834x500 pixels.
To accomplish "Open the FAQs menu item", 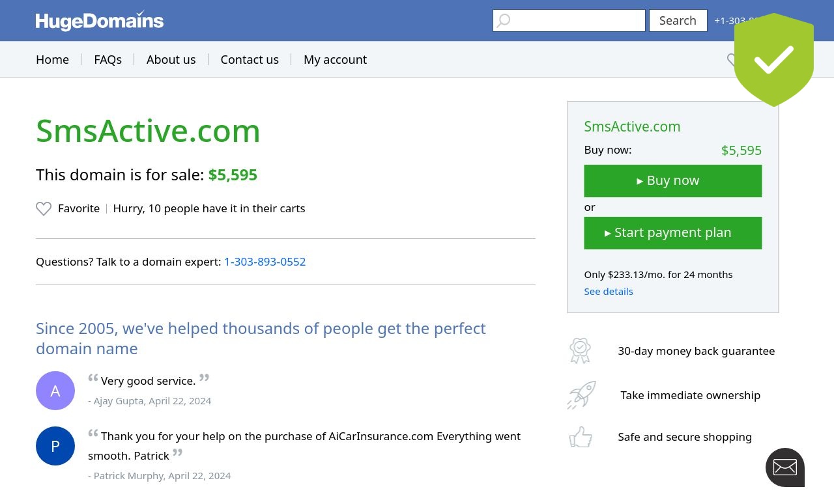I will [108, 59].
